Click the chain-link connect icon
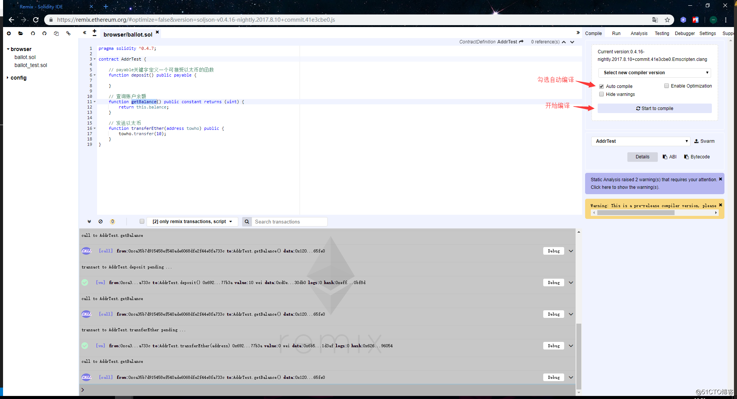 pyautogui.click(x=69, y=34)
